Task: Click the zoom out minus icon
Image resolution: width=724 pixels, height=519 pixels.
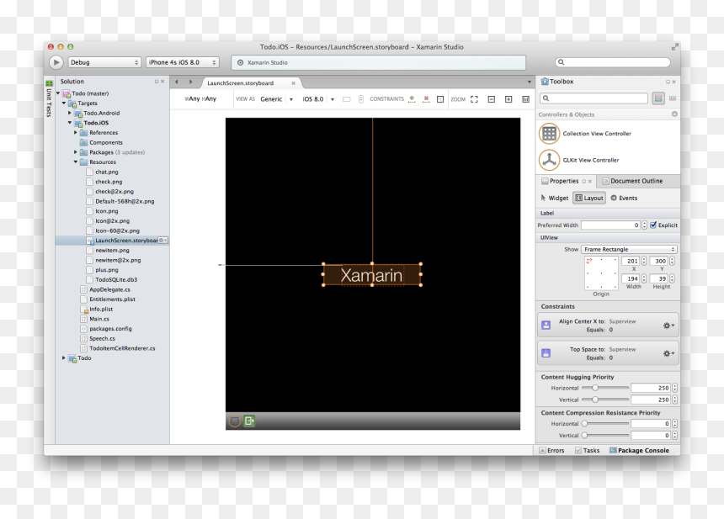Action: point(492,99)
